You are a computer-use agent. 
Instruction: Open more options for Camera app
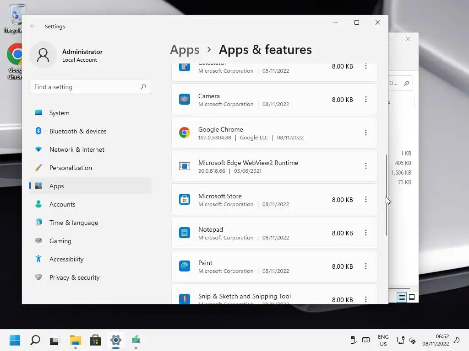(365, 99)
